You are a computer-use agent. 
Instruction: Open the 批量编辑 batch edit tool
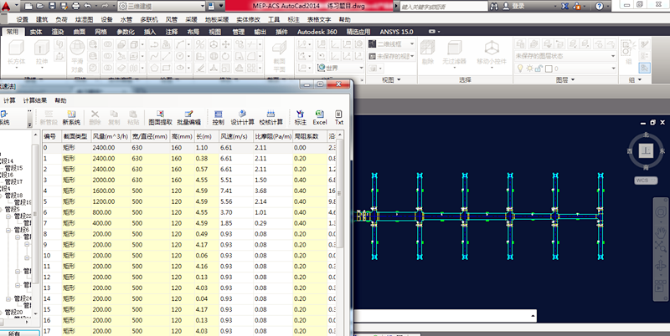click(x=189, y=117)
